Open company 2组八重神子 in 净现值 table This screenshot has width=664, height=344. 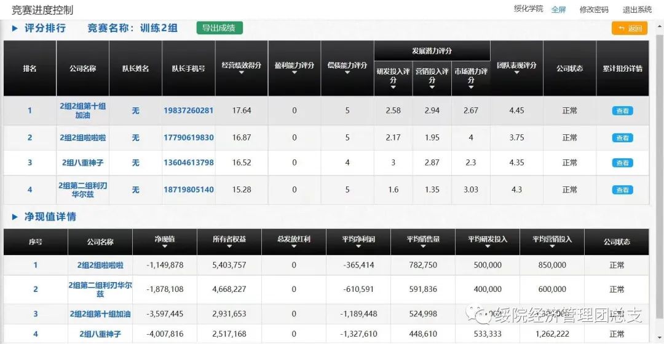point(100,334)
